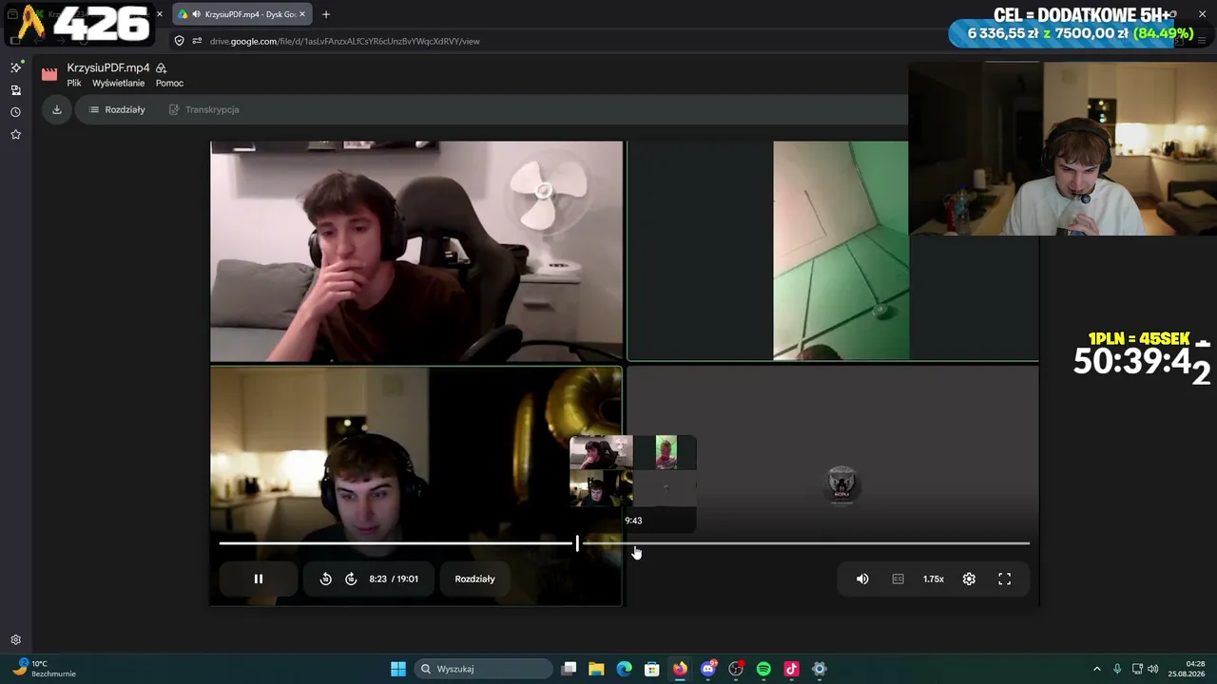Switch to the KrzysiuPDF.mp4 browser tab

(243, 14)
